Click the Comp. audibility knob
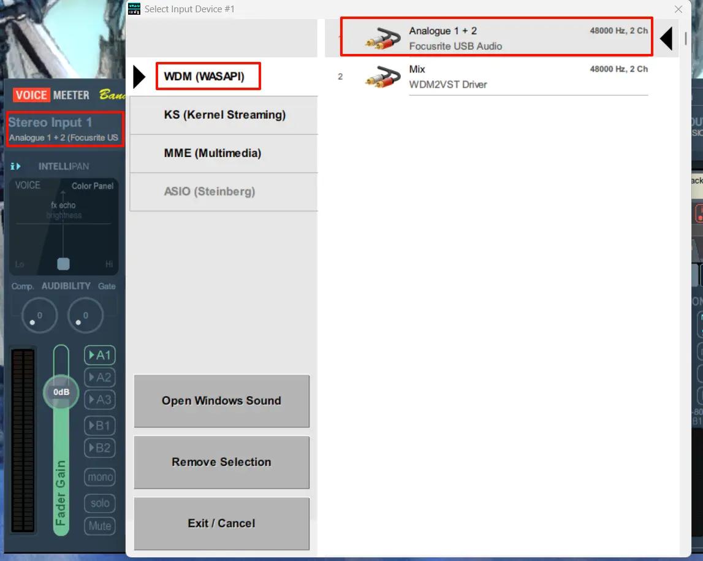Screen dimensions: 703x561 (x=39, y=315)
